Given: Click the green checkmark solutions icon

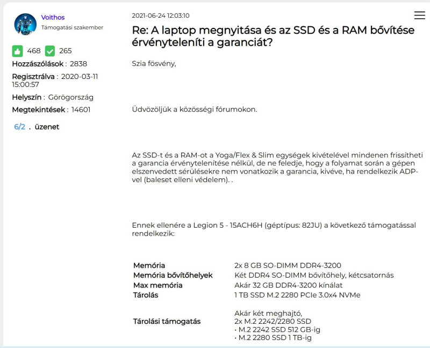Looking at the screenshot, I should coord(49,51).
